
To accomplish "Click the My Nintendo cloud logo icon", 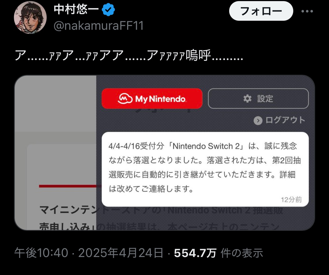I will (x=125, y=99).
